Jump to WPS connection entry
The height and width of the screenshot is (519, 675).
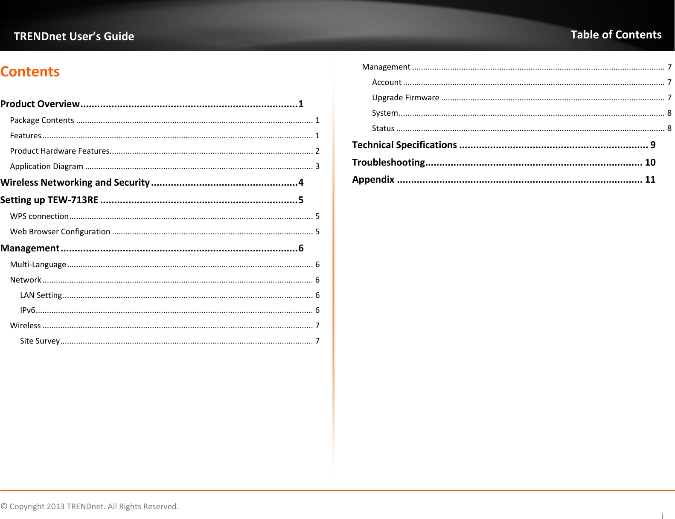[165, 216]
